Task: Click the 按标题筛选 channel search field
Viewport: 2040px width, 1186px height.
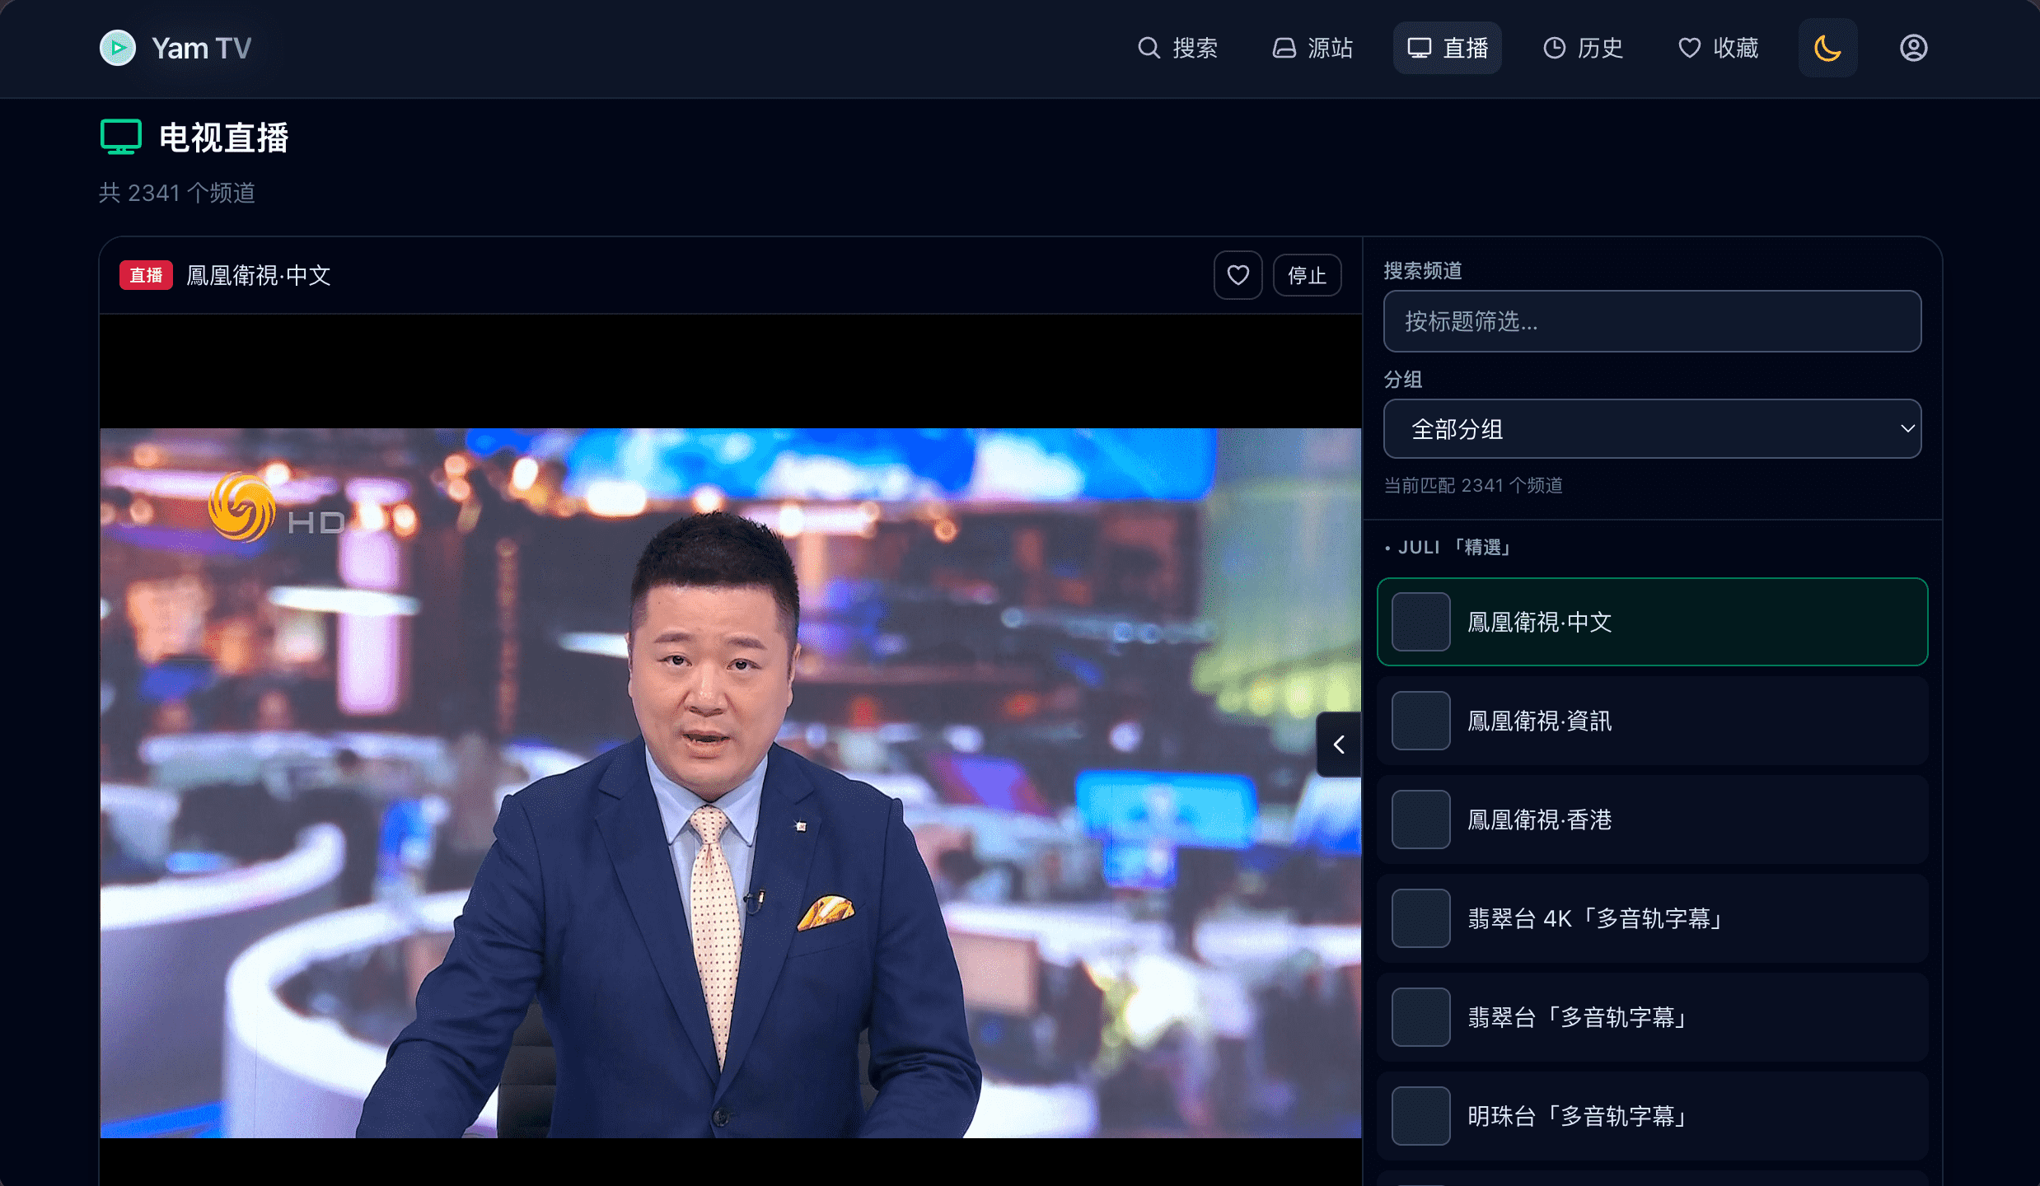Action: (1652, 321)
